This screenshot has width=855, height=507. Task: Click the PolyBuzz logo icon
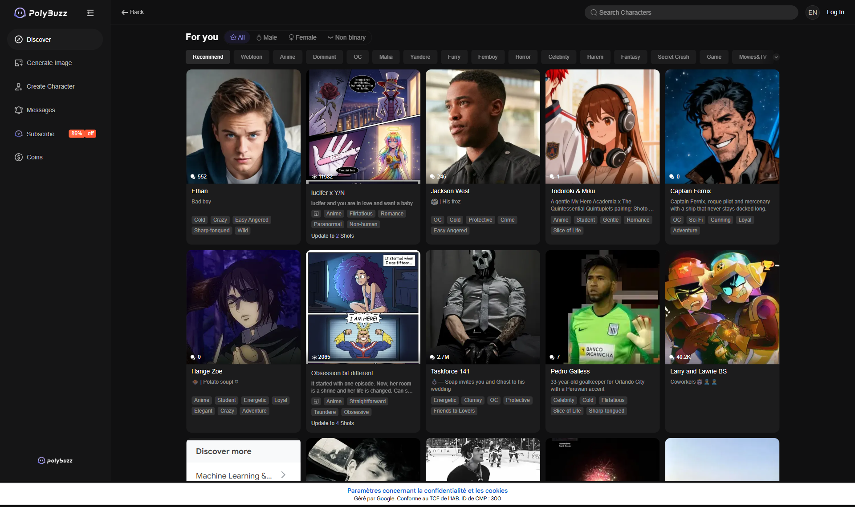[x=20, y=13]
